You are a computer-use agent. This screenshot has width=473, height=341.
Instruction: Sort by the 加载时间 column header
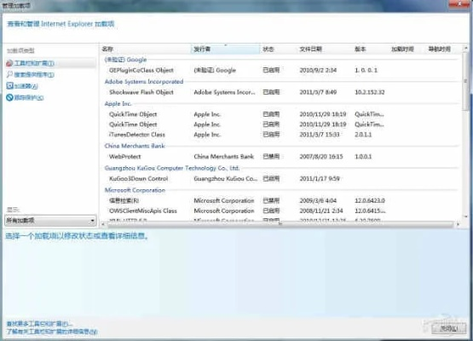407,49
